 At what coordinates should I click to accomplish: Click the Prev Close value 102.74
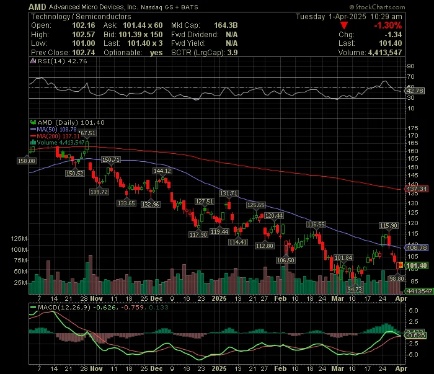[83, 52]
